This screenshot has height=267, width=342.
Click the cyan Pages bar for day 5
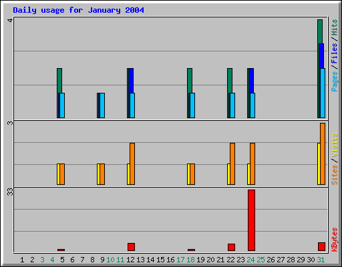pos(62,105)
